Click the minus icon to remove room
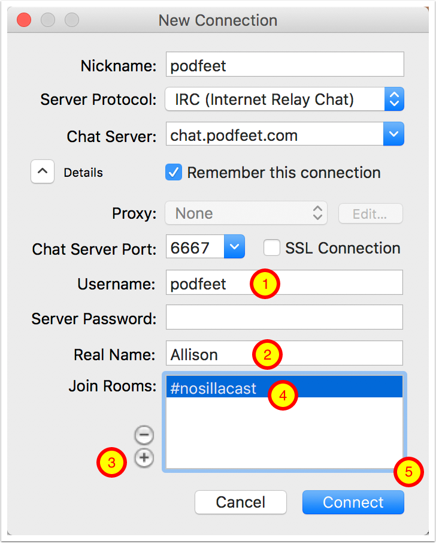Image resolution: width=436 pixels, height=543 pixels. click(x=144, y=435)
